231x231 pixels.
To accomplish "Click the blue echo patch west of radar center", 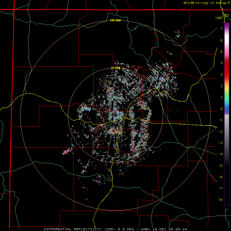I will (87, 109).
